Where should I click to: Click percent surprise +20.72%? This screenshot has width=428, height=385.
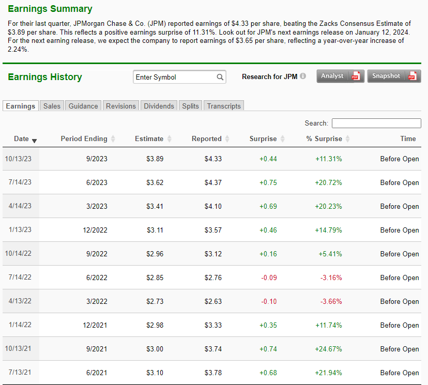coord(328,182)
